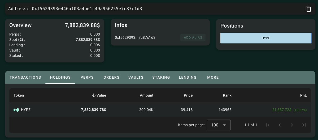This screenshot has width=318, height=140.
Task: Click the HYPE position bar
Action: click(x=265, y=38)
